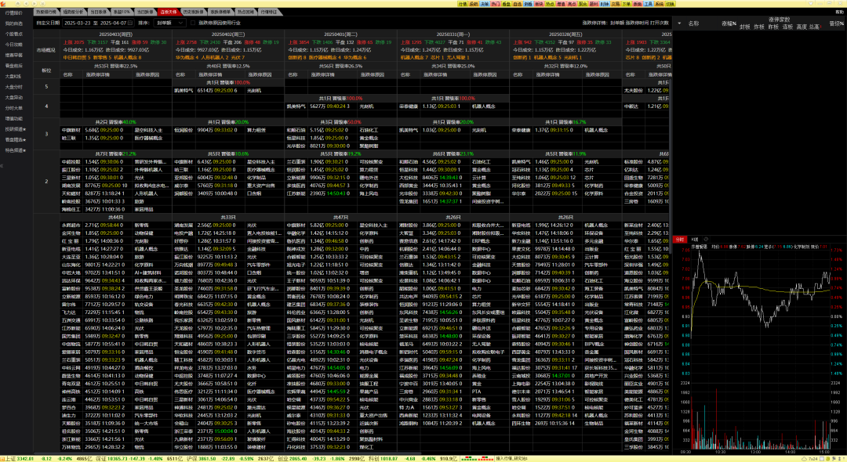Sort right panel by 高度 column

click(802, 27)
